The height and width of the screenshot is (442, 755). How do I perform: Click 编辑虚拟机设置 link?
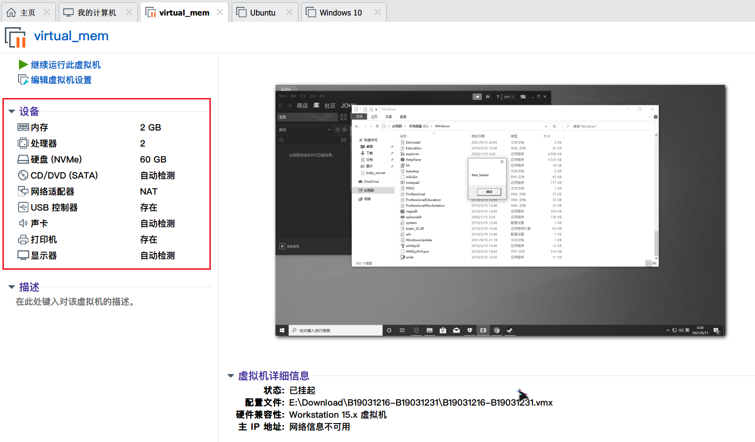61,80
